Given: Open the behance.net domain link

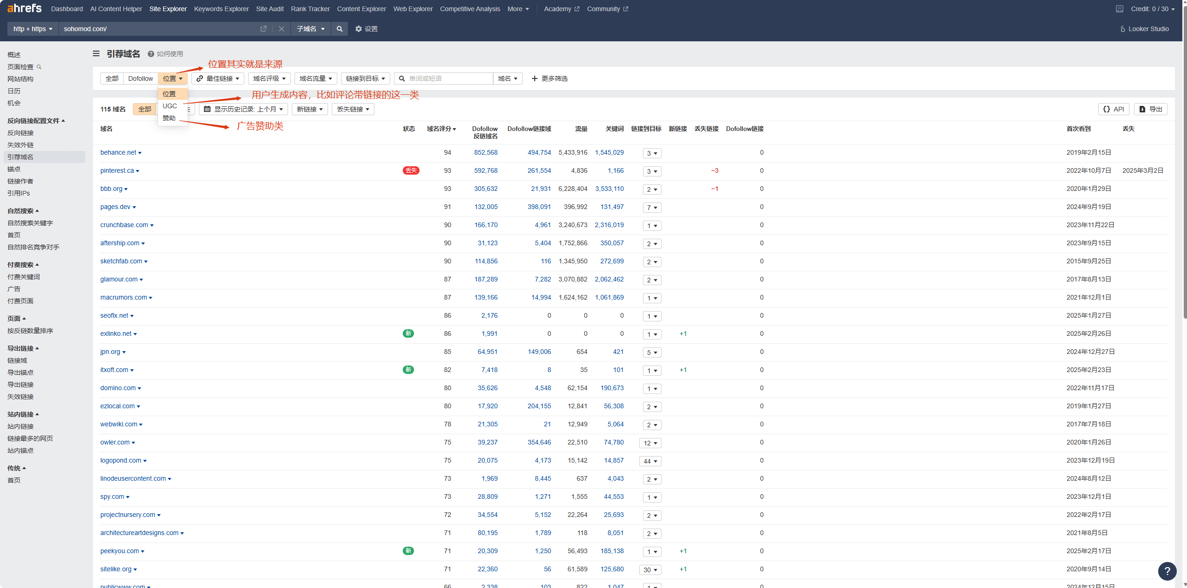Looking at the screenshot, I should pyautogui.click(x=118, y=152).
